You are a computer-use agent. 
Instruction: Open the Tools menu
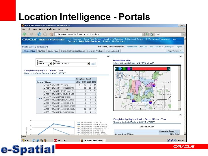point(60,29)
